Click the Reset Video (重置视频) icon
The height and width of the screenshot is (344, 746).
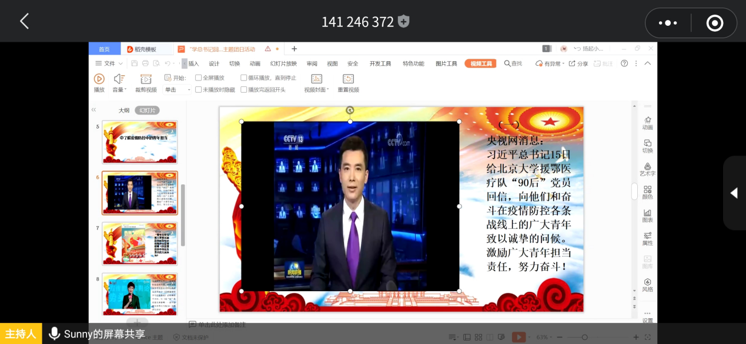click(348, 79)
